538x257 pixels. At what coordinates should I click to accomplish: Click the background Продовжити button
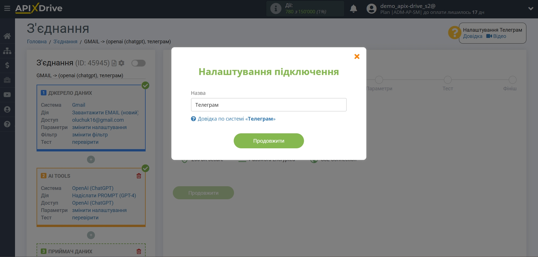click(203, 193)
